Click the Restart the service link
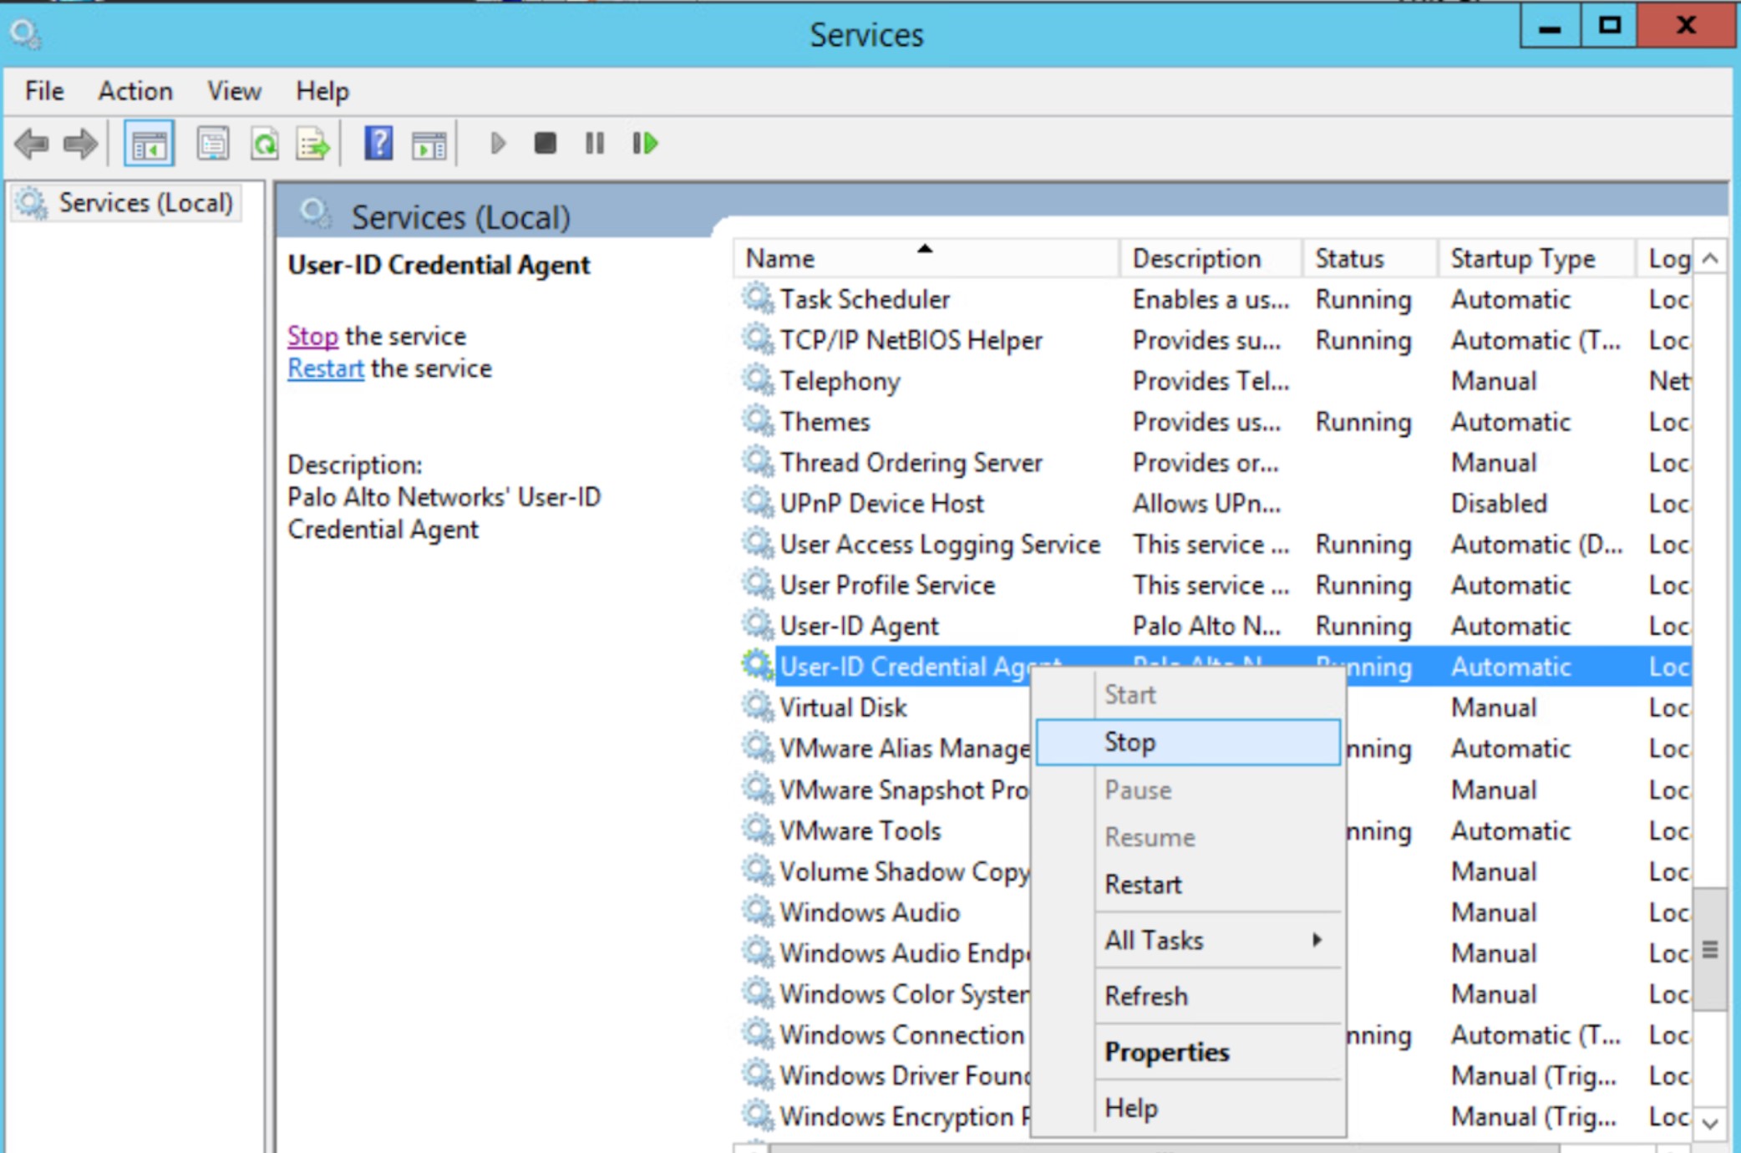Screen dimensions: 1741x1153 325,368
